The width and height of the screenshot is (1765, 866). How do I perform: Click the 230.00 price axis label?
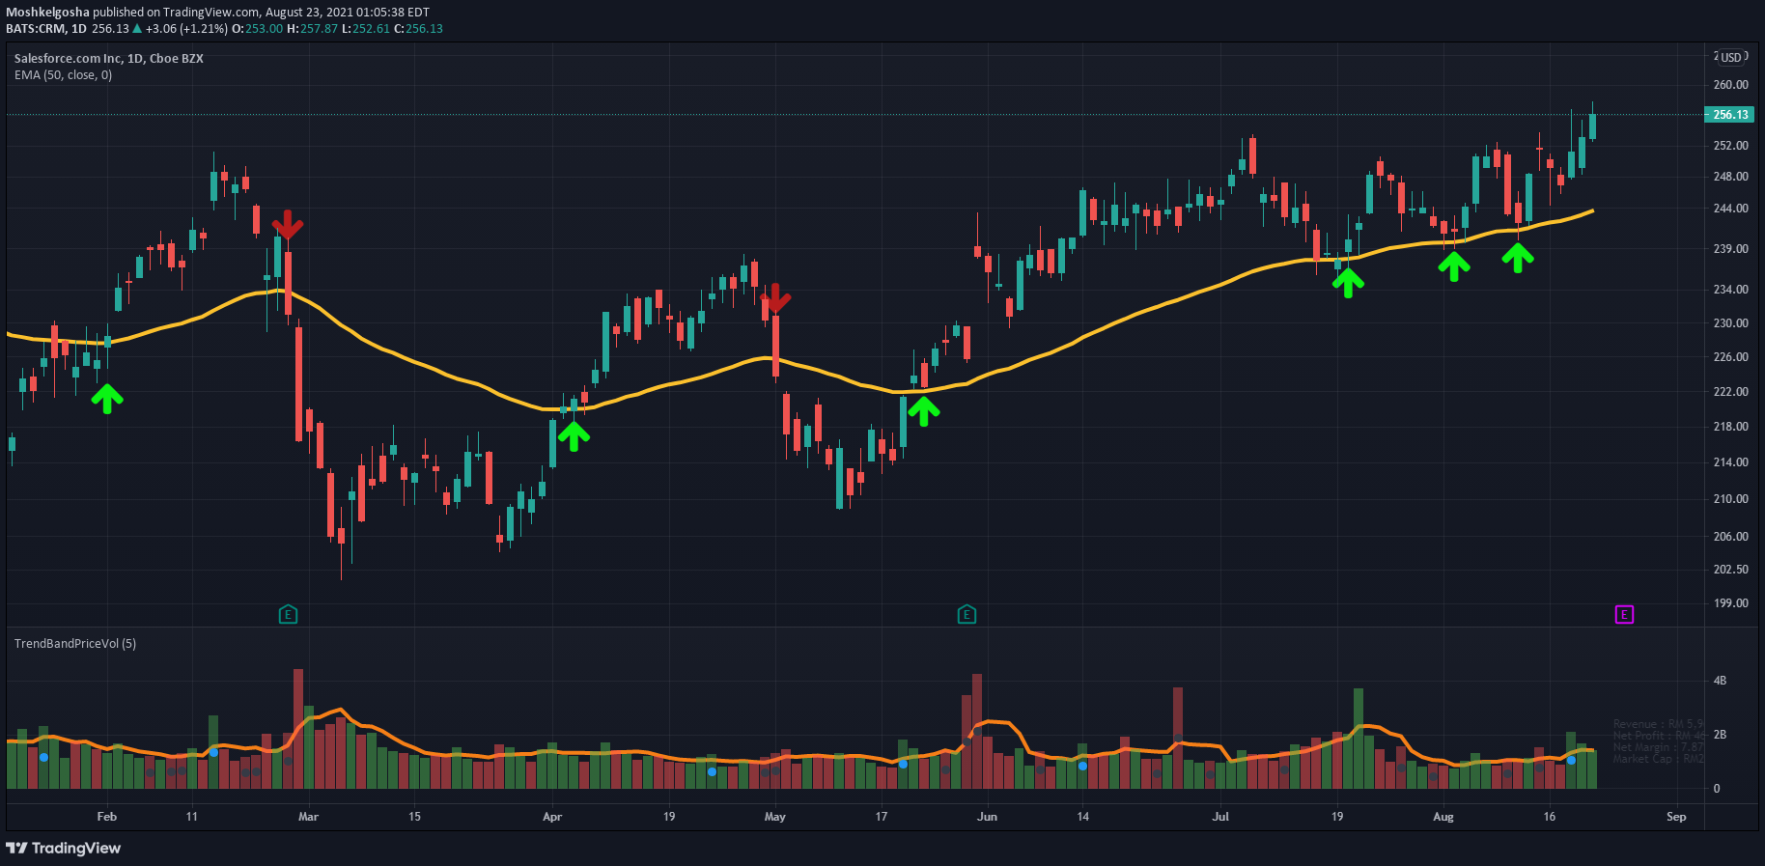coord(1730,323)
